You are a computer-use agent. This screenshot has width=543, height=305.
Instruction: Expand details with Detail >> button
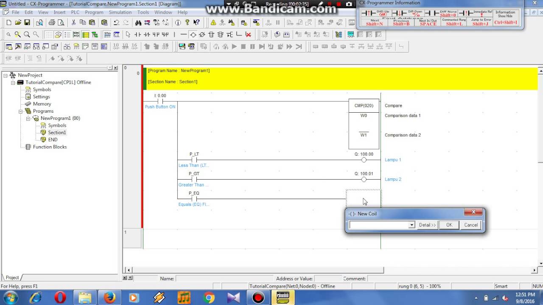tap(427, 225)
